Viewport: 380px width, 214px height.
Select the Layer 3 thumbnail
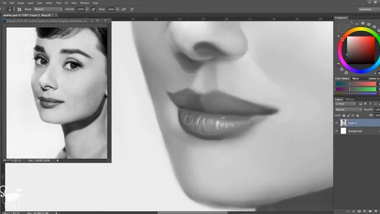tap(343, 123)
